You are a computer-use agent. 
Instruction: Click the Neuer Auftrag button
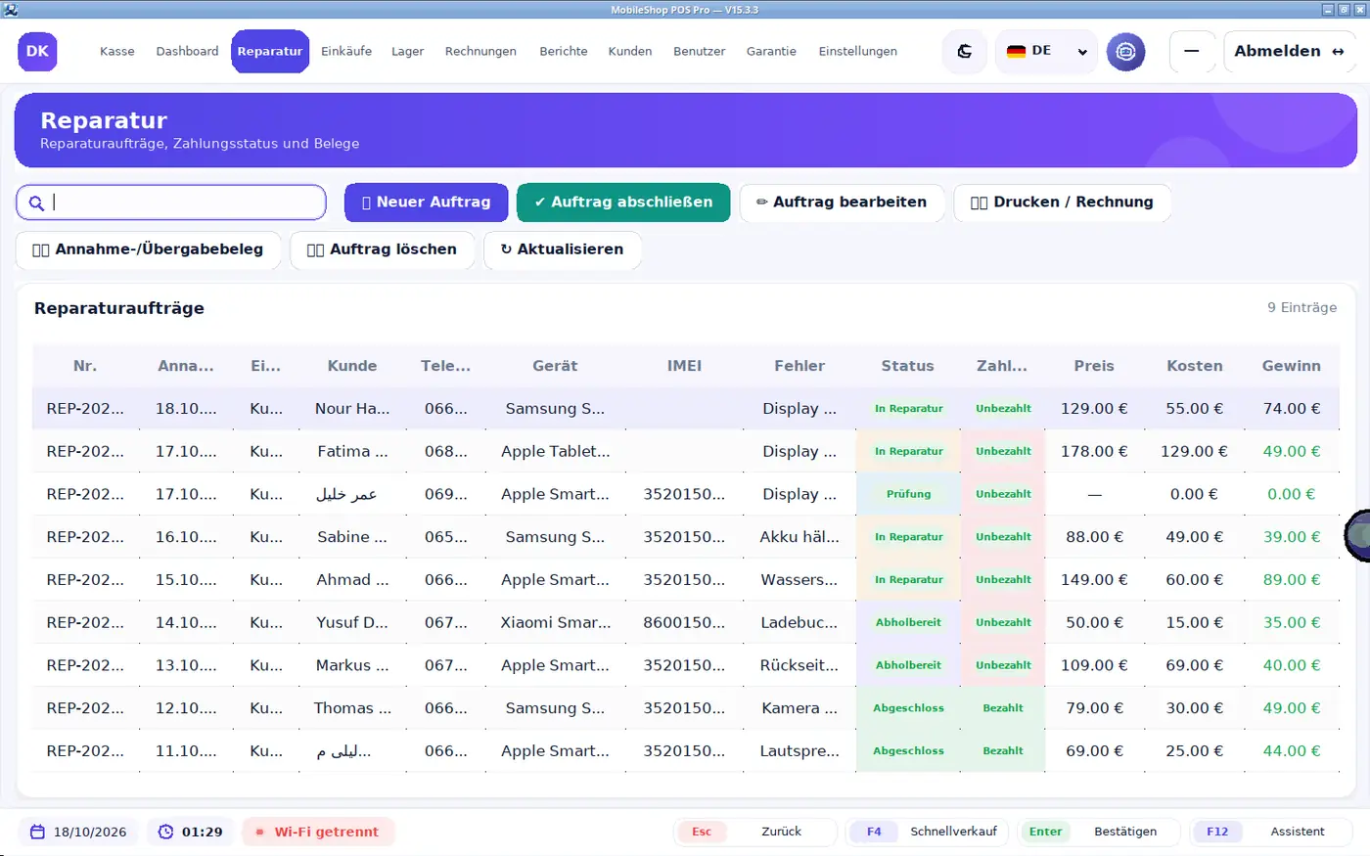point(426,203)
